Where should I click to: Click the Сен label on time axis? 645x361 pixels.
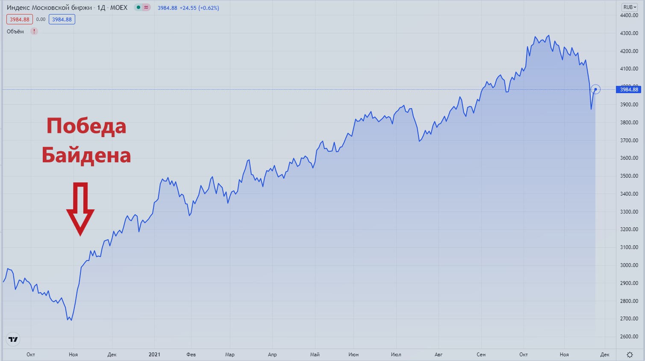point(481,355)
